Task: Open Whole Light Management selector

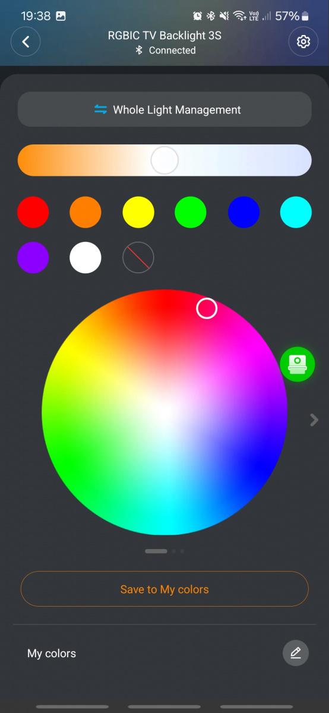Action: click(164, 109)
